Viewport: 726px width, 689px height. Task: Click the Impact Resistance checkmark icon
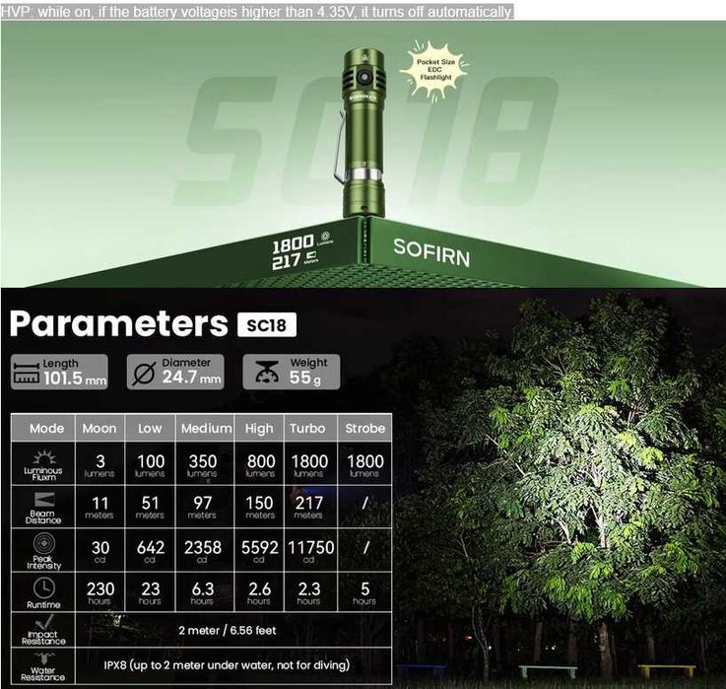pos(44,622)
